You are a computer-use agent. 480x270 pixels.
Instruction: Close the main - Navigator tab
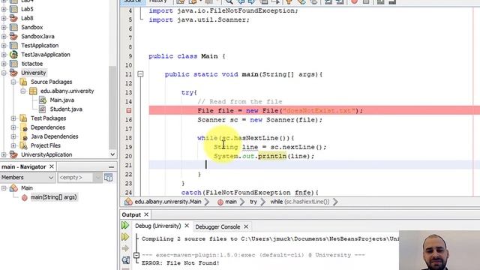tap(52, 166)
